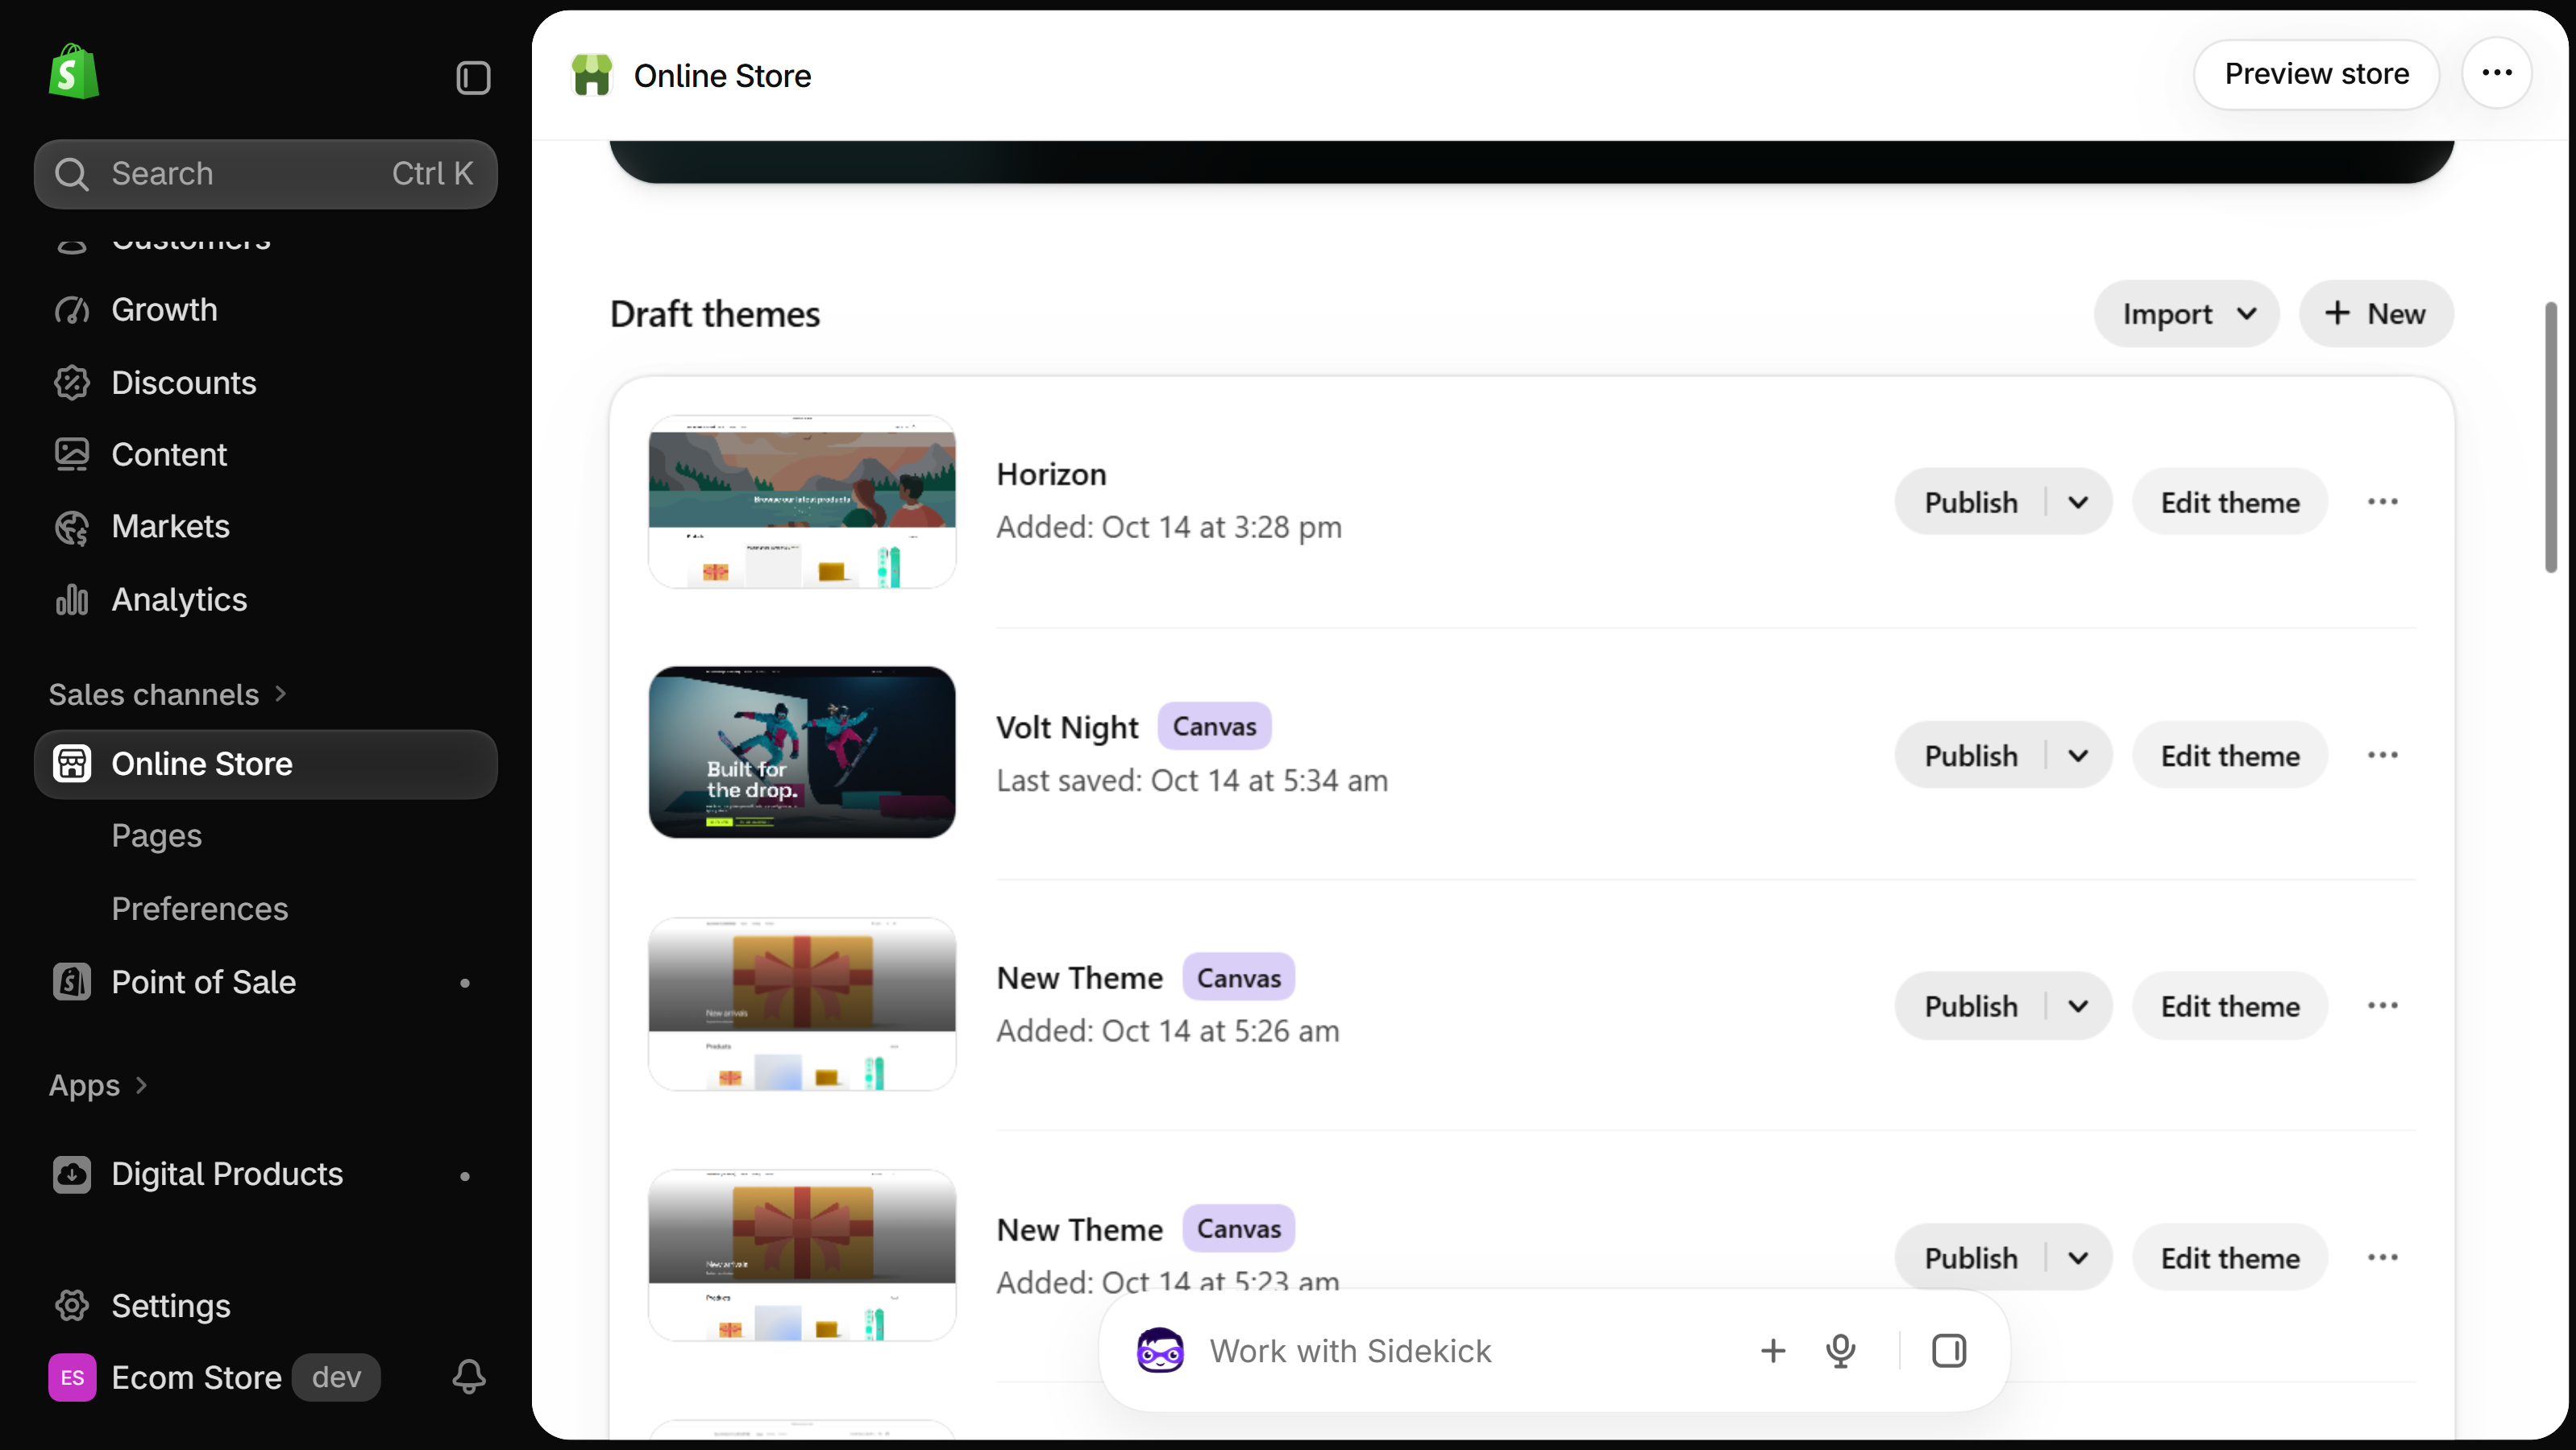Open Preferences under Online Store
2576x1450 pixels.
[199, 909]
